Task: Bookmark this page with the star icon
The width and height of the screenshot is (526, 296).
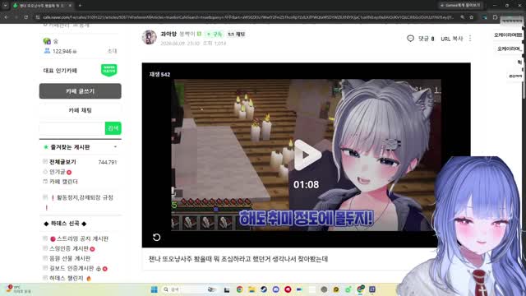Action: click(x=471, y=17)
